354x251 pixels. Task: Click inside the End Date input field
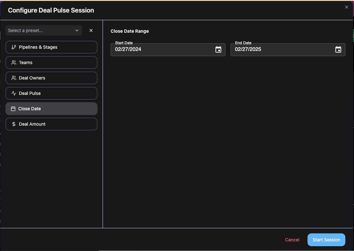tap(282, 49)
